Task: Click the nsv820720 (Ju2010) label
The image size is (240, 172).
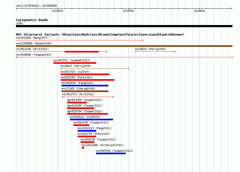Action: click(x=75, y=72)
